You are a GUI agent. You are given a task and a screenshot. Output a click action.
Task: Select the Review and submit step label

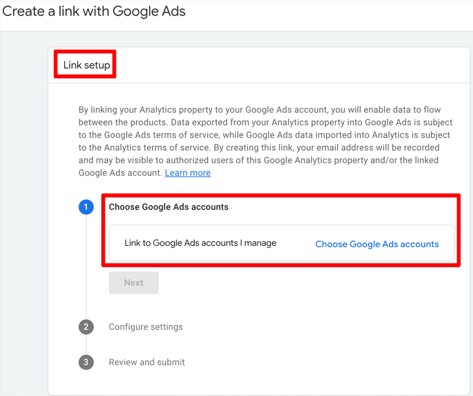146,362
